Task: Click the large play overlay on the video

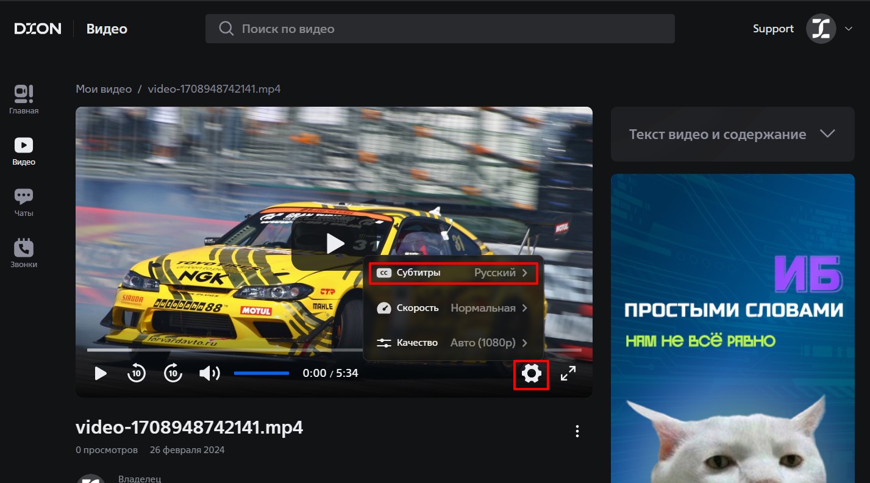Action: [x=335, y=243]
